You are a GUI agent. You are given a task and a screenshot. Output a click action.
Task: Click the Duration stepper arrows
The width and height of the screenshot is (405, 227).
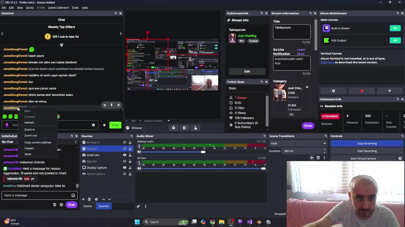click(x=324, y=151)
